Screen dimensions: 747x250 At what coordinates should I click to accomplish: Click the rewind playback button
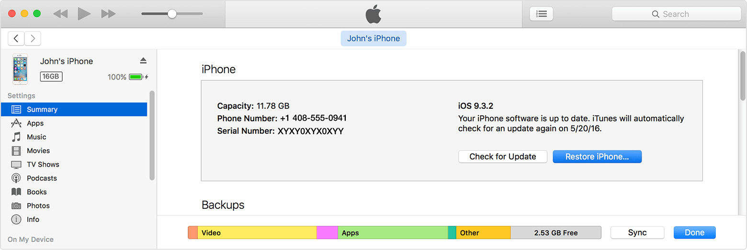point(60,14)
